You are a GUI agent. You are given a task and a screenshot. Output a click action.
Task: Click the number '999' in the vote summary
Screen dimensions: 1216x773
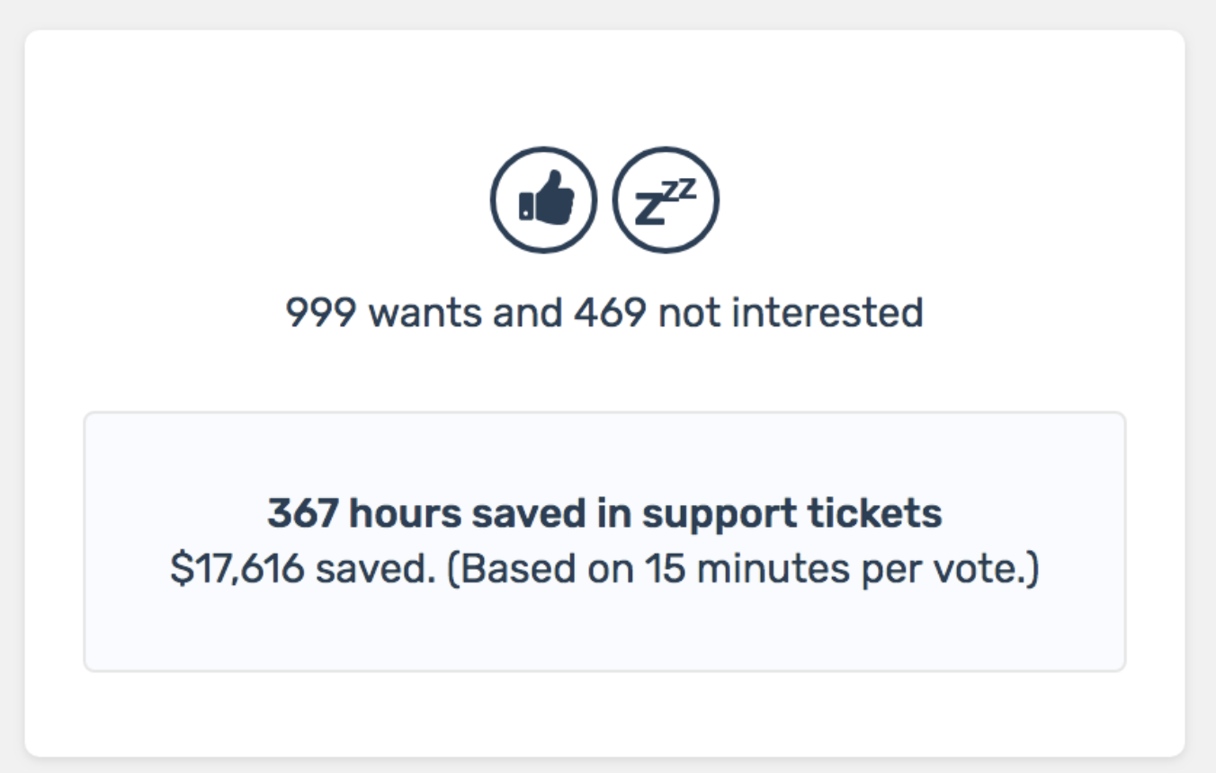coord(322,313)
